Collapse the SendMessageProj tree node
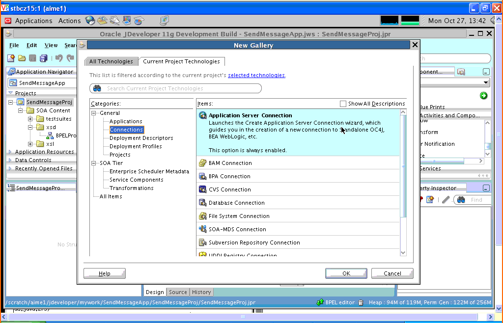 click(11, 102)
